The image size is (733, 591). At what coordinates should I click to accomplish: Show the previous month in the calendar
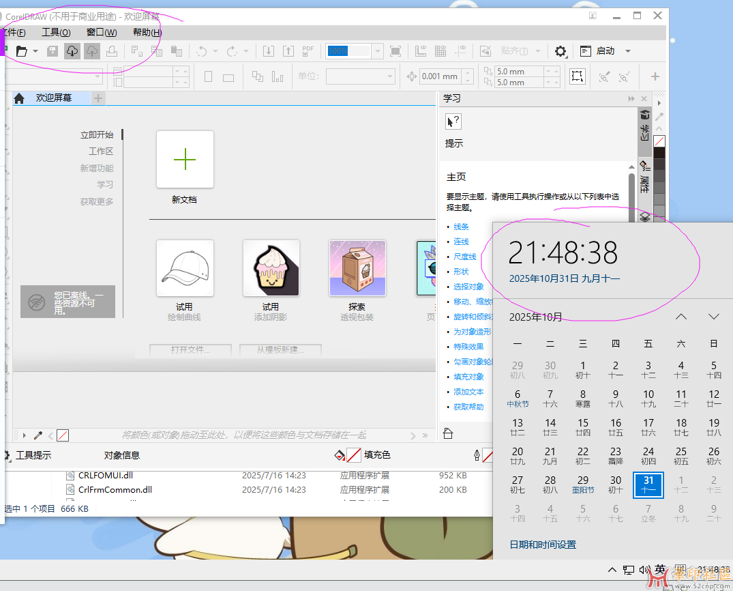[x=681, y=317]
